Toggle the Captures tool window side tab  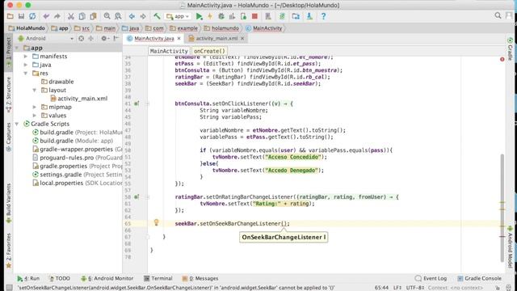(x=9, y=137)
